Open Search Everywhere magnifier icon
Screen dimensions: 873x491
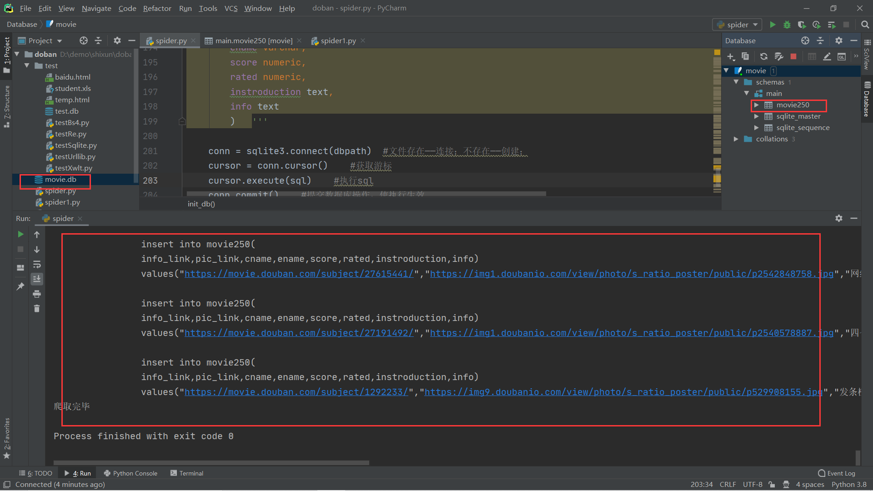point(865,25)
